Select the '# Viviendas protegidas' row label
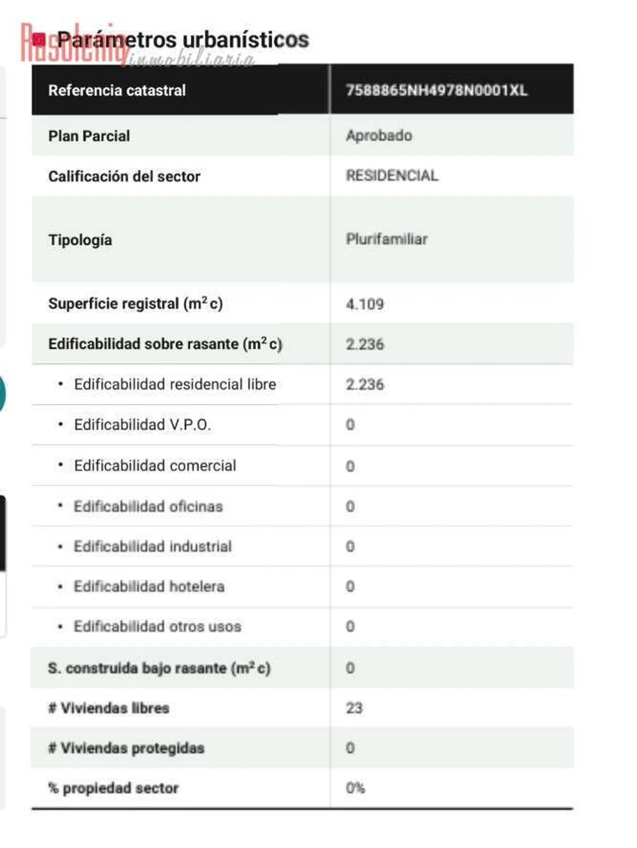Image resolution: width=637 pixels, height=848 pixels. click(126, 748)
